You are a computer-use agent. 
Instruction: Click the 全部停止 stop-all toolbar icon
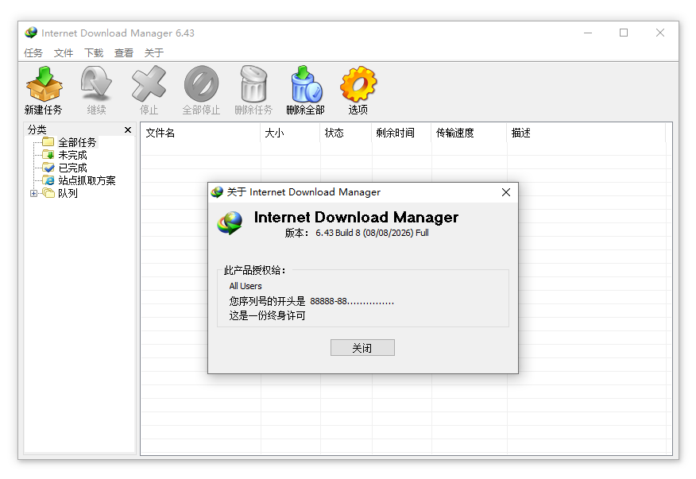(x=201, y=84)
